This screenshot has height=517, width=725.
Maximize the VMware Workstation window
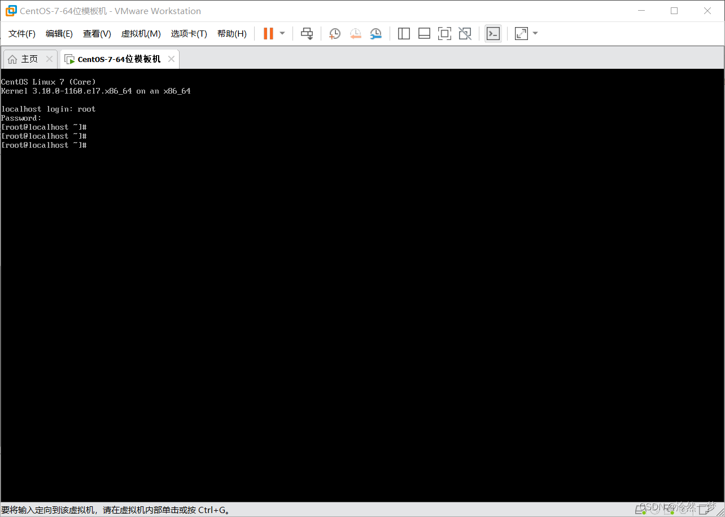[x=674, y=11]
